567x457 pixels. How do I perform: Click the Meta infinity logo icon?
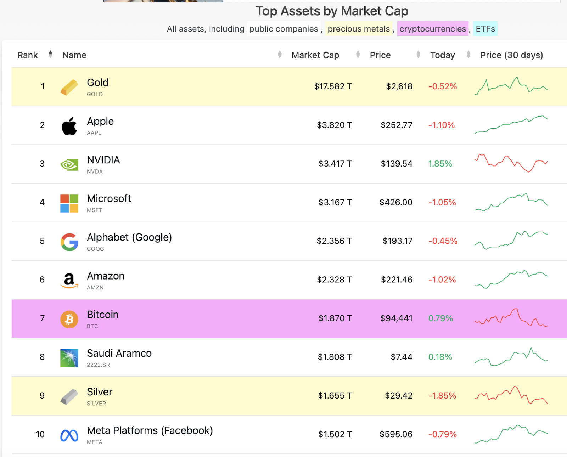click(x=69, y=435)
